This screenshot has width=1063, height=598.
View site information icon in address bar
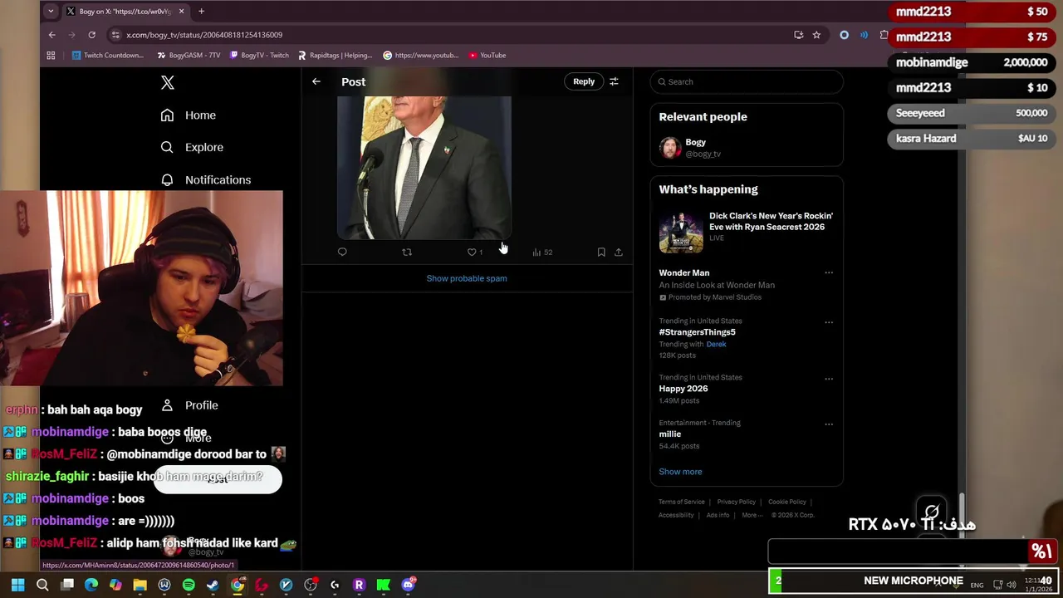tap(115, 35)
